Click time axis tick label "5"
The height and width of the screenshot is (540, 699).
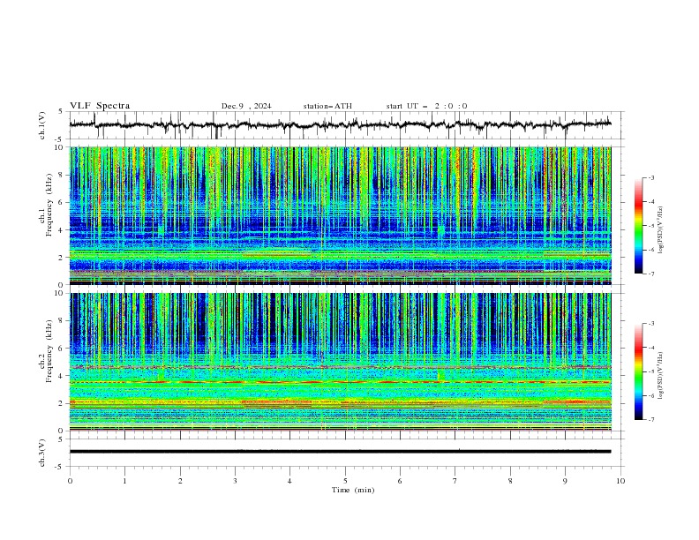(x=345, y=481)
